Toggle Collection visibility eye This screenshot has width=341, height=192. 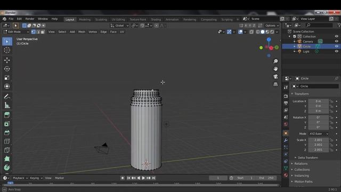tap(336, 36)
